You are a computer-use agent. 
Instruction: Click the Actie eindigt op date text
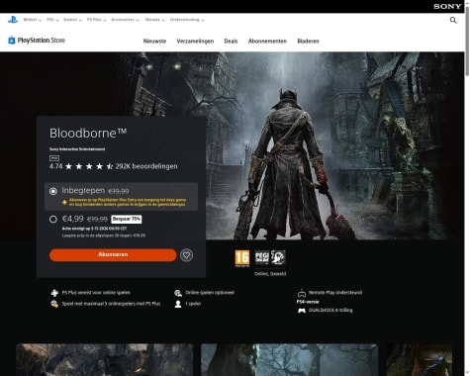pyautogui.click(x=94, y=229)
